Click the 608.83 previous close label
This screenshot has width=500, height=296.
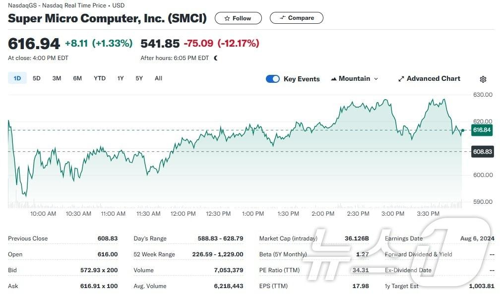click(482, 152)
